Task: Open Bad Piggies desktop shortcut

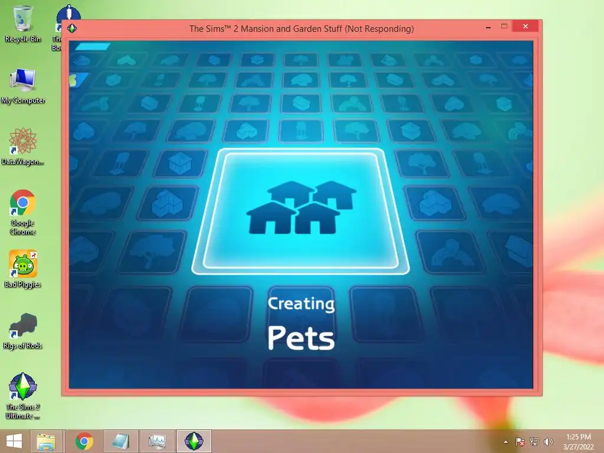Action: click(x=23, y=269)
